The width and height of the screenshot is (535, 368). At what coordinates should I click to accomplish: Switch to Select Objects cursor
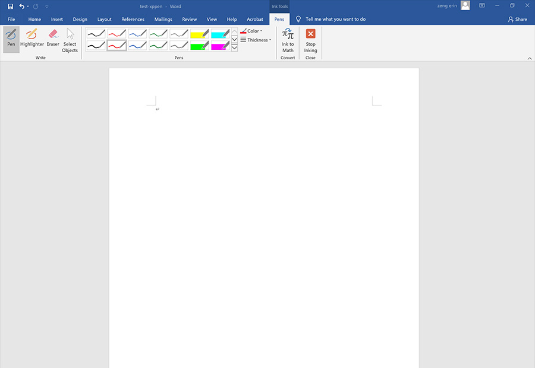tap(70, 40)
